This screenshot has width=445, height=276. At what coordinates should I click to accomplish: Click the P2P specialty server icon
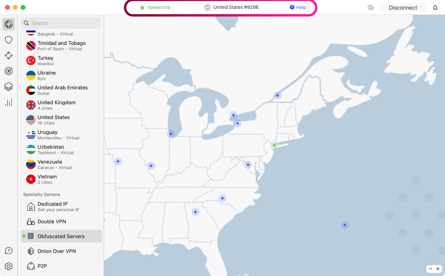pyautogui.click(x=31, y=266)
